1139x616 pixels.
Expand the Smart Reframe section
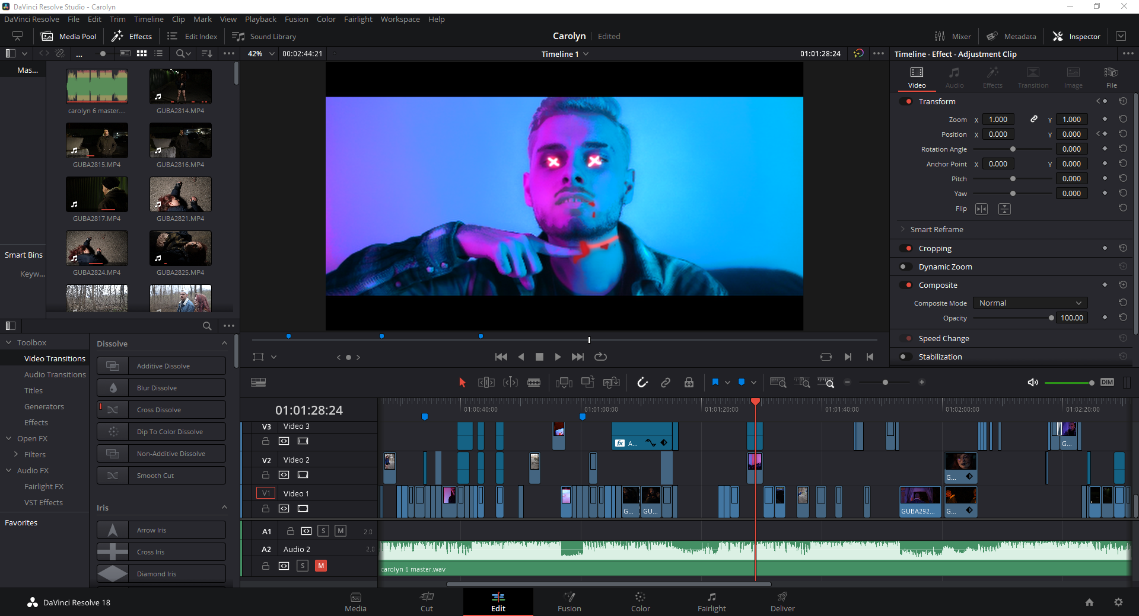[937, 229]
